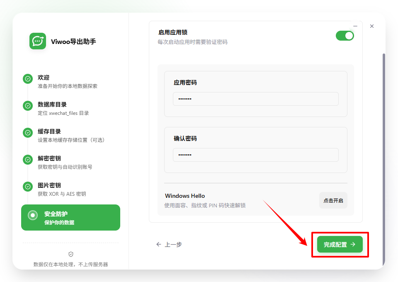Click the shield icon above the privacy note

(x=71, y=254)
